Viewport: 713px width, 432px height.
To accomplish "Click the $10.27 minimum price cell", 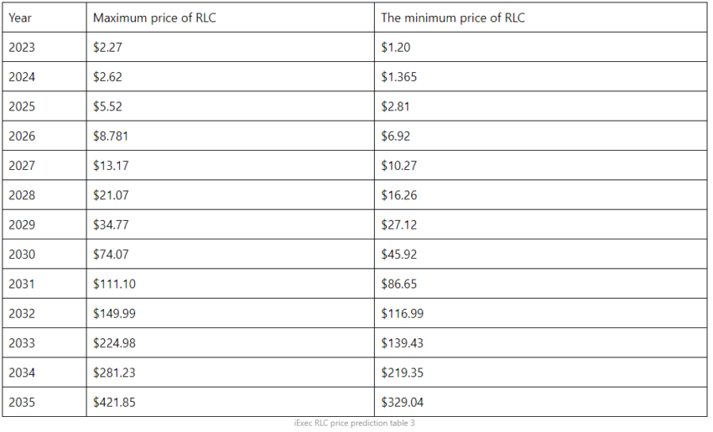I will pos(541,165).
